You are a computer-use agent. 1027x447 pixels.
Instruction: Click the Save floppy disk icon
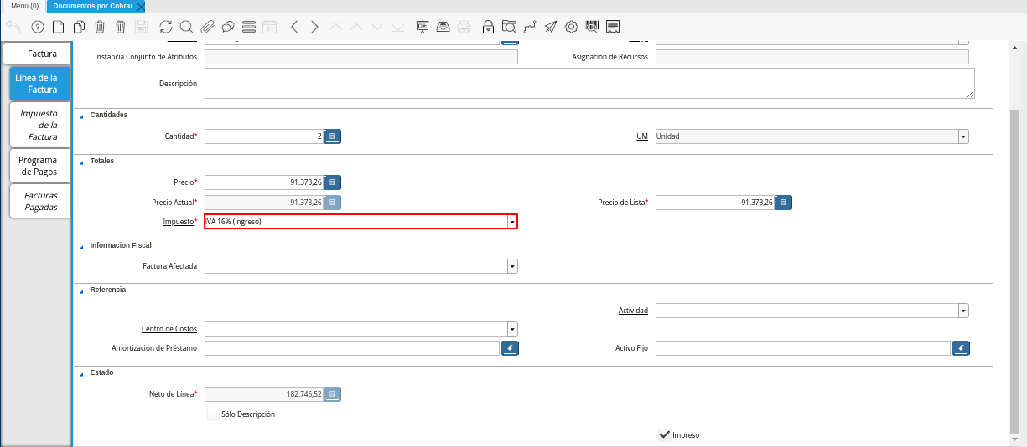[141, 27]
